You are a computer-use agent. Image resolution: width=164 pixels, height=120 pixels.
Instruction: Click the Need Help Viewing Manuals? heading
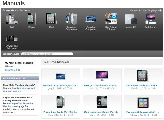19,85
